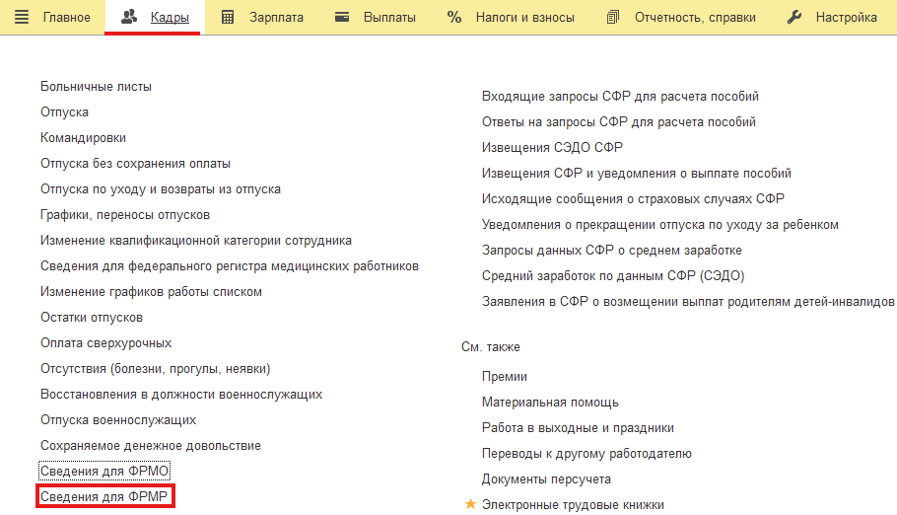The height and width of the screenshot is (515, 897).
Task: Open the hamburger menu icon beside Главное
Action: pos(21,17)
